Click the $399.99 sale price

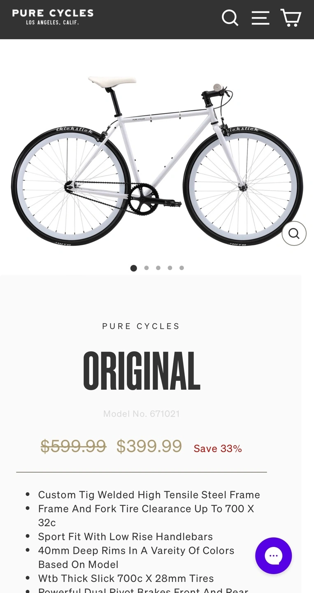click(x=149, y=446)
